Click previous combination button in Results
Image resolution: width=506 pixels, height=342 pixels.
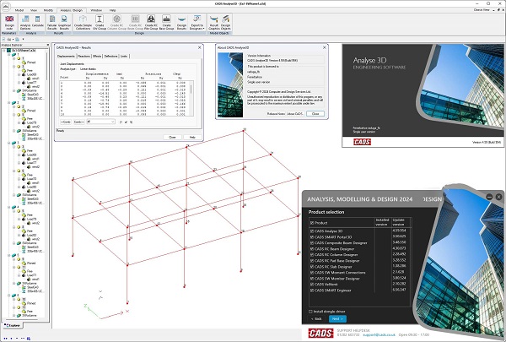click(x=66, y=122)
